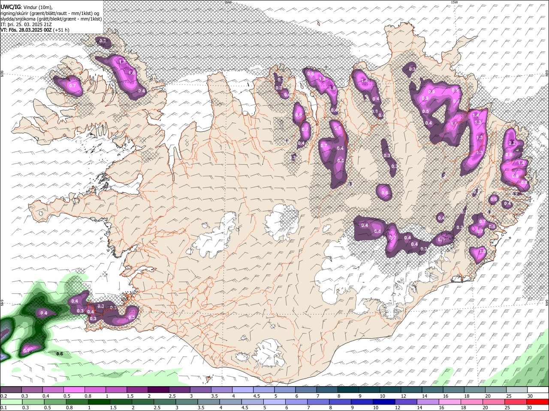Select the pale green 0.1–0.3 swatch, lower legend
This screenshot has width=549, height=411.
pyautogui.click(x=12, y=402)
